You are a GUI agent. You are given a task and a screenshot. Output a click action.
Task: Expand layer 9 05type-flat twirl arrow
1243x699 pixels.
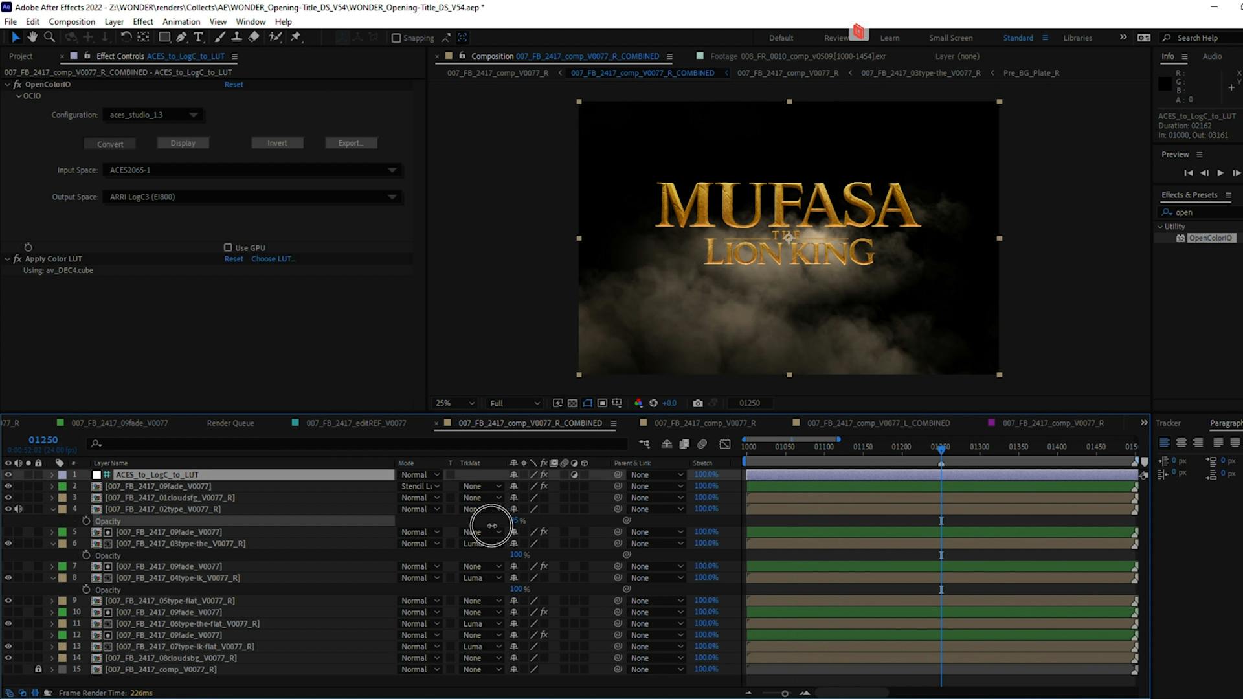pos(52,601)
